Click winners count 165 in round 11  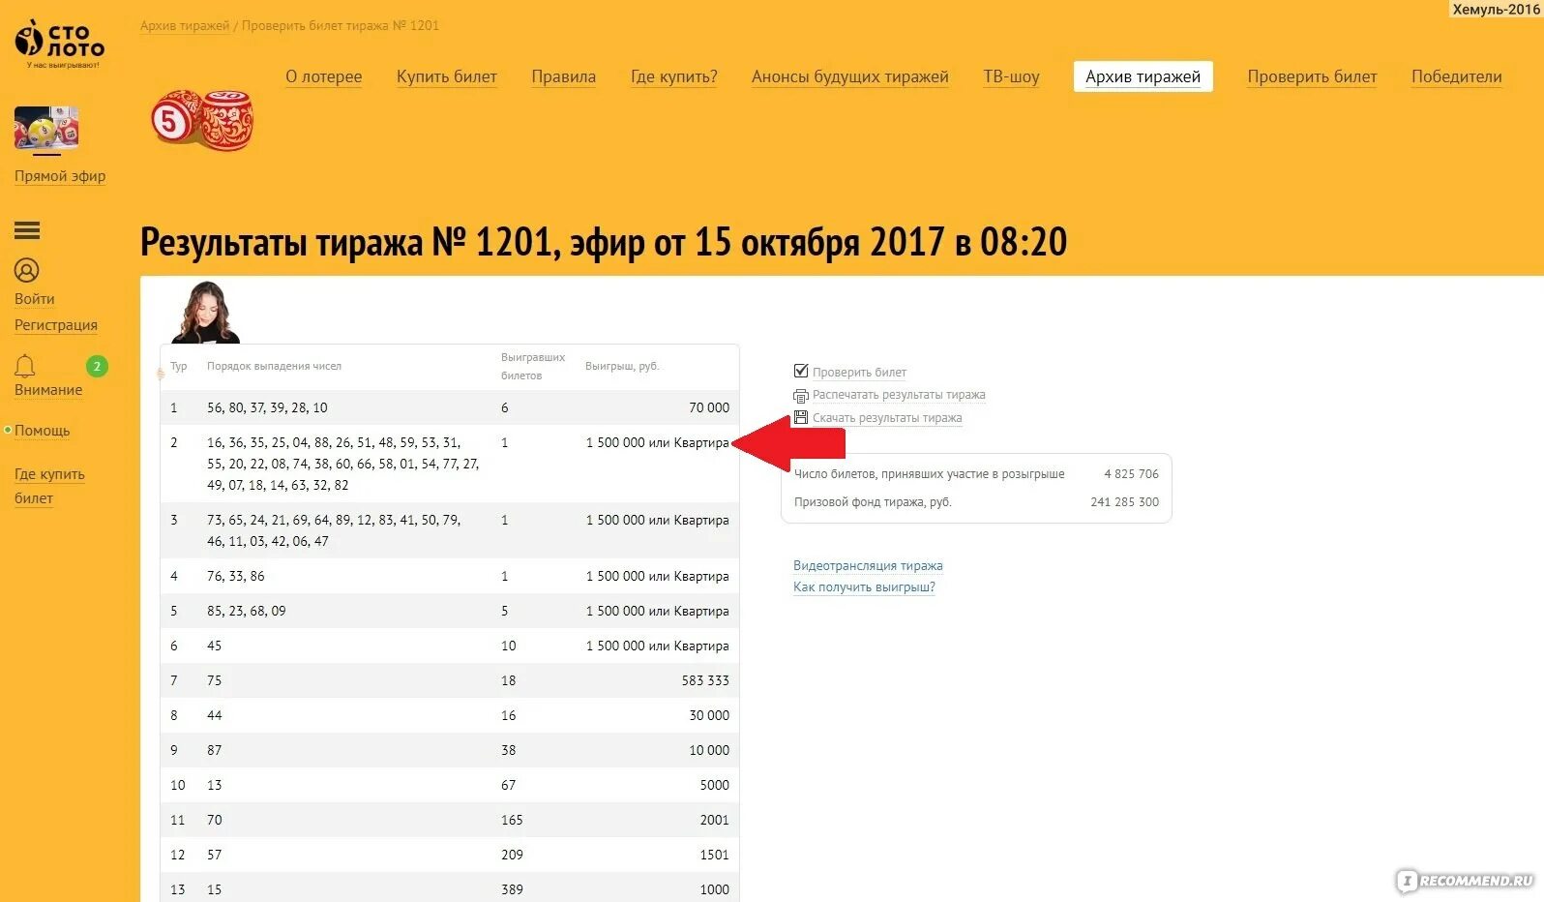click(x=512, y=821)
